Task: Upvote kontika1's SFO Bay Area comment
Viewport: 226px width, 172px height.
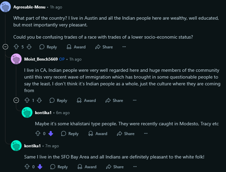Action: pyautogui.click(x=27, y=167)
